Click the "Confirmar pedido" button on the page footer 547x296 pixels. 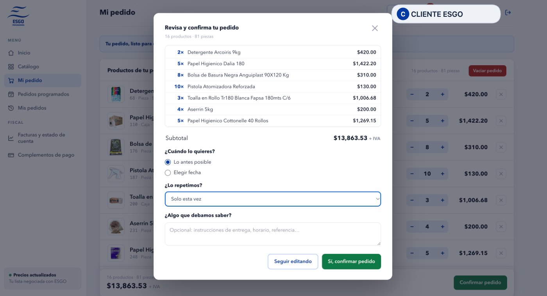(x=480, y=282)
